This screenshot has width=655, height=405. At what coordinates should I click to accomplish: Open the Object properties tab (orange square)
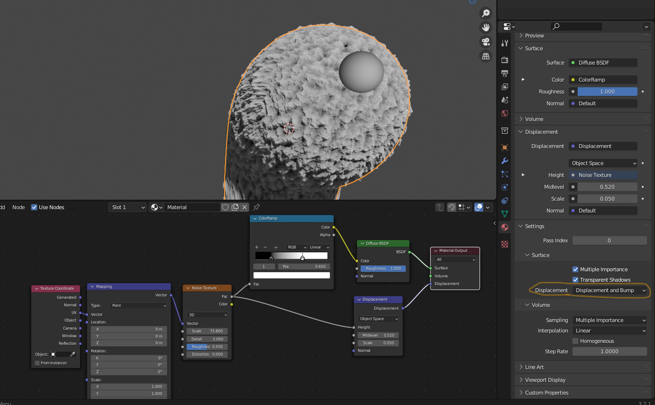(504, 147)
